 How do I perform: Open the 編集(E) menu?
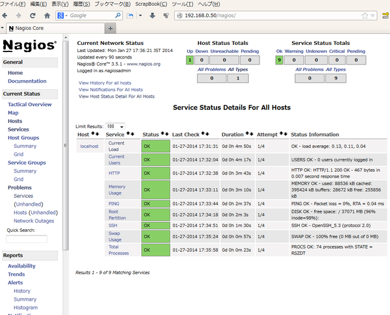[38, 4]
